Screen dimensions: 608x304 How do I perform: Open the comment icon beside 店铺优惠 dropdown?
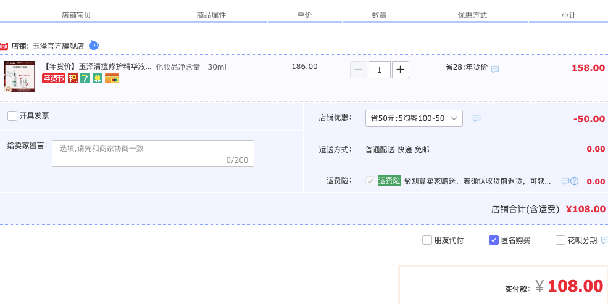[477, 118]
